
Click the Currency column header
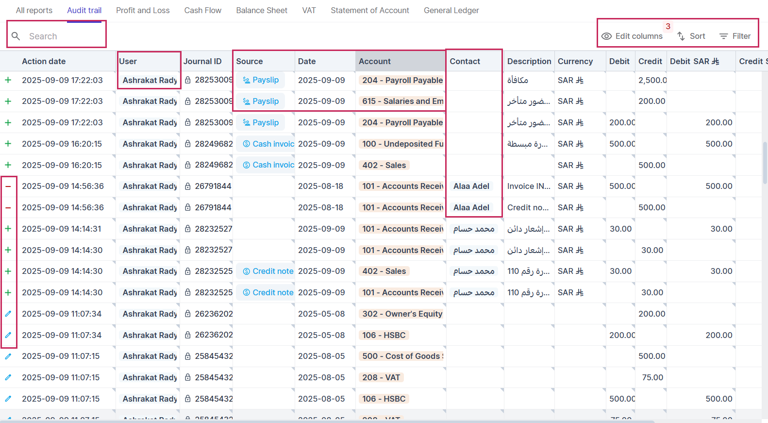(575, 62)
